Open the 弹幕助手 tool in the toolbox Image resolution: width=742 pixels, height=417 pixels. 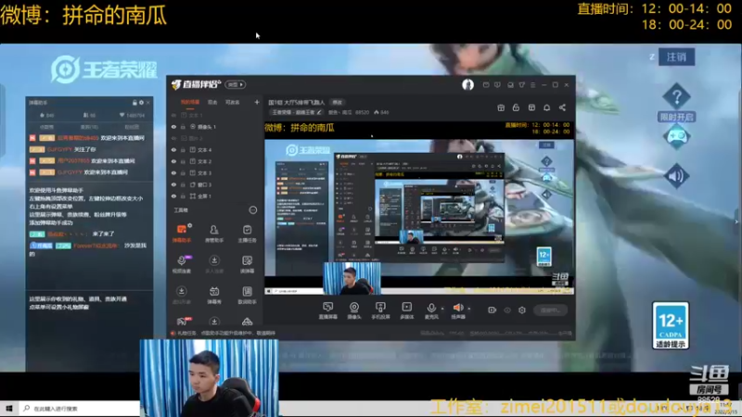181,234
